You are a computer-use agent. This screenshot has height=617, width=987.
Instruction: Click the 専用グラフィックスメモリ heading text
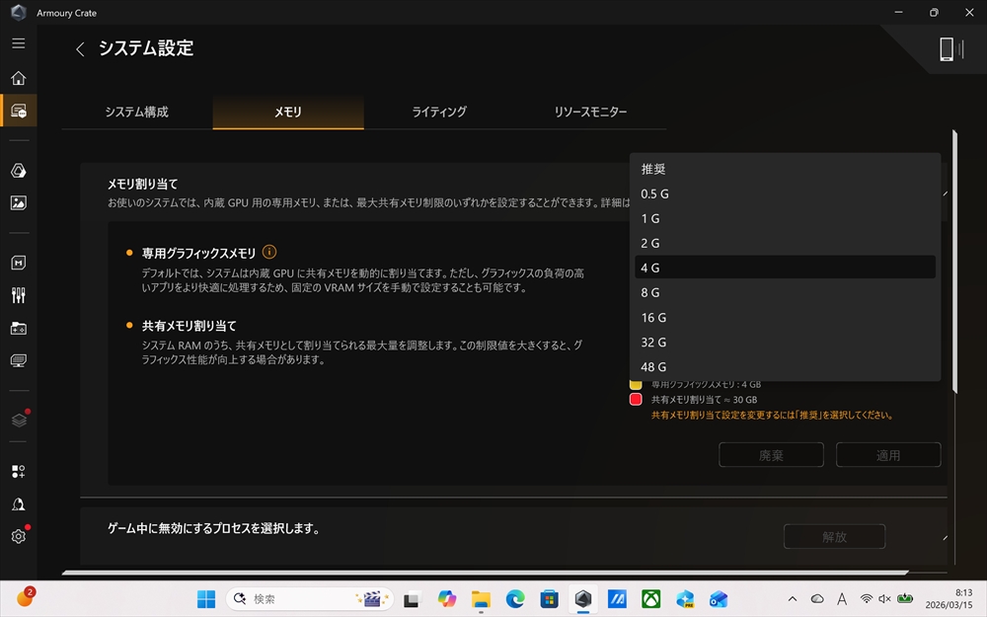pos(198,253)
